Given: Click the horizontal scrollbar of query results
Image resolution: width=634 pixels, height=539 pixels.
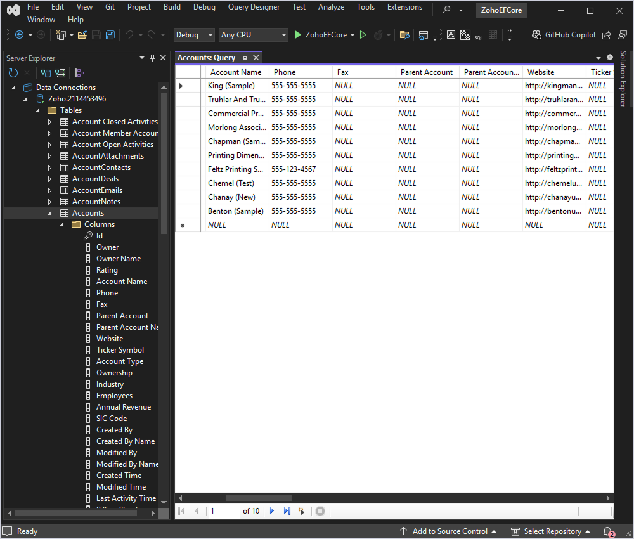Looking at the screenshot, I should click(x=259, y=498).
